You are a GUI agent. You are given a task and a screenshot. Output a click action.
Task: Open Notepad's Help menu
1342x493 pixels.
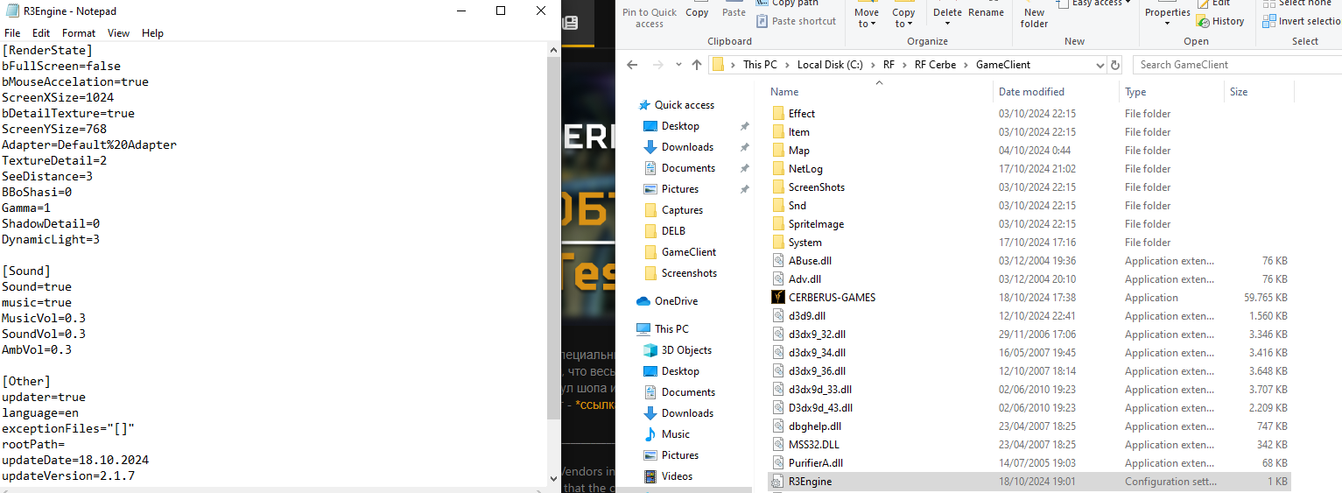coord(152,33)
